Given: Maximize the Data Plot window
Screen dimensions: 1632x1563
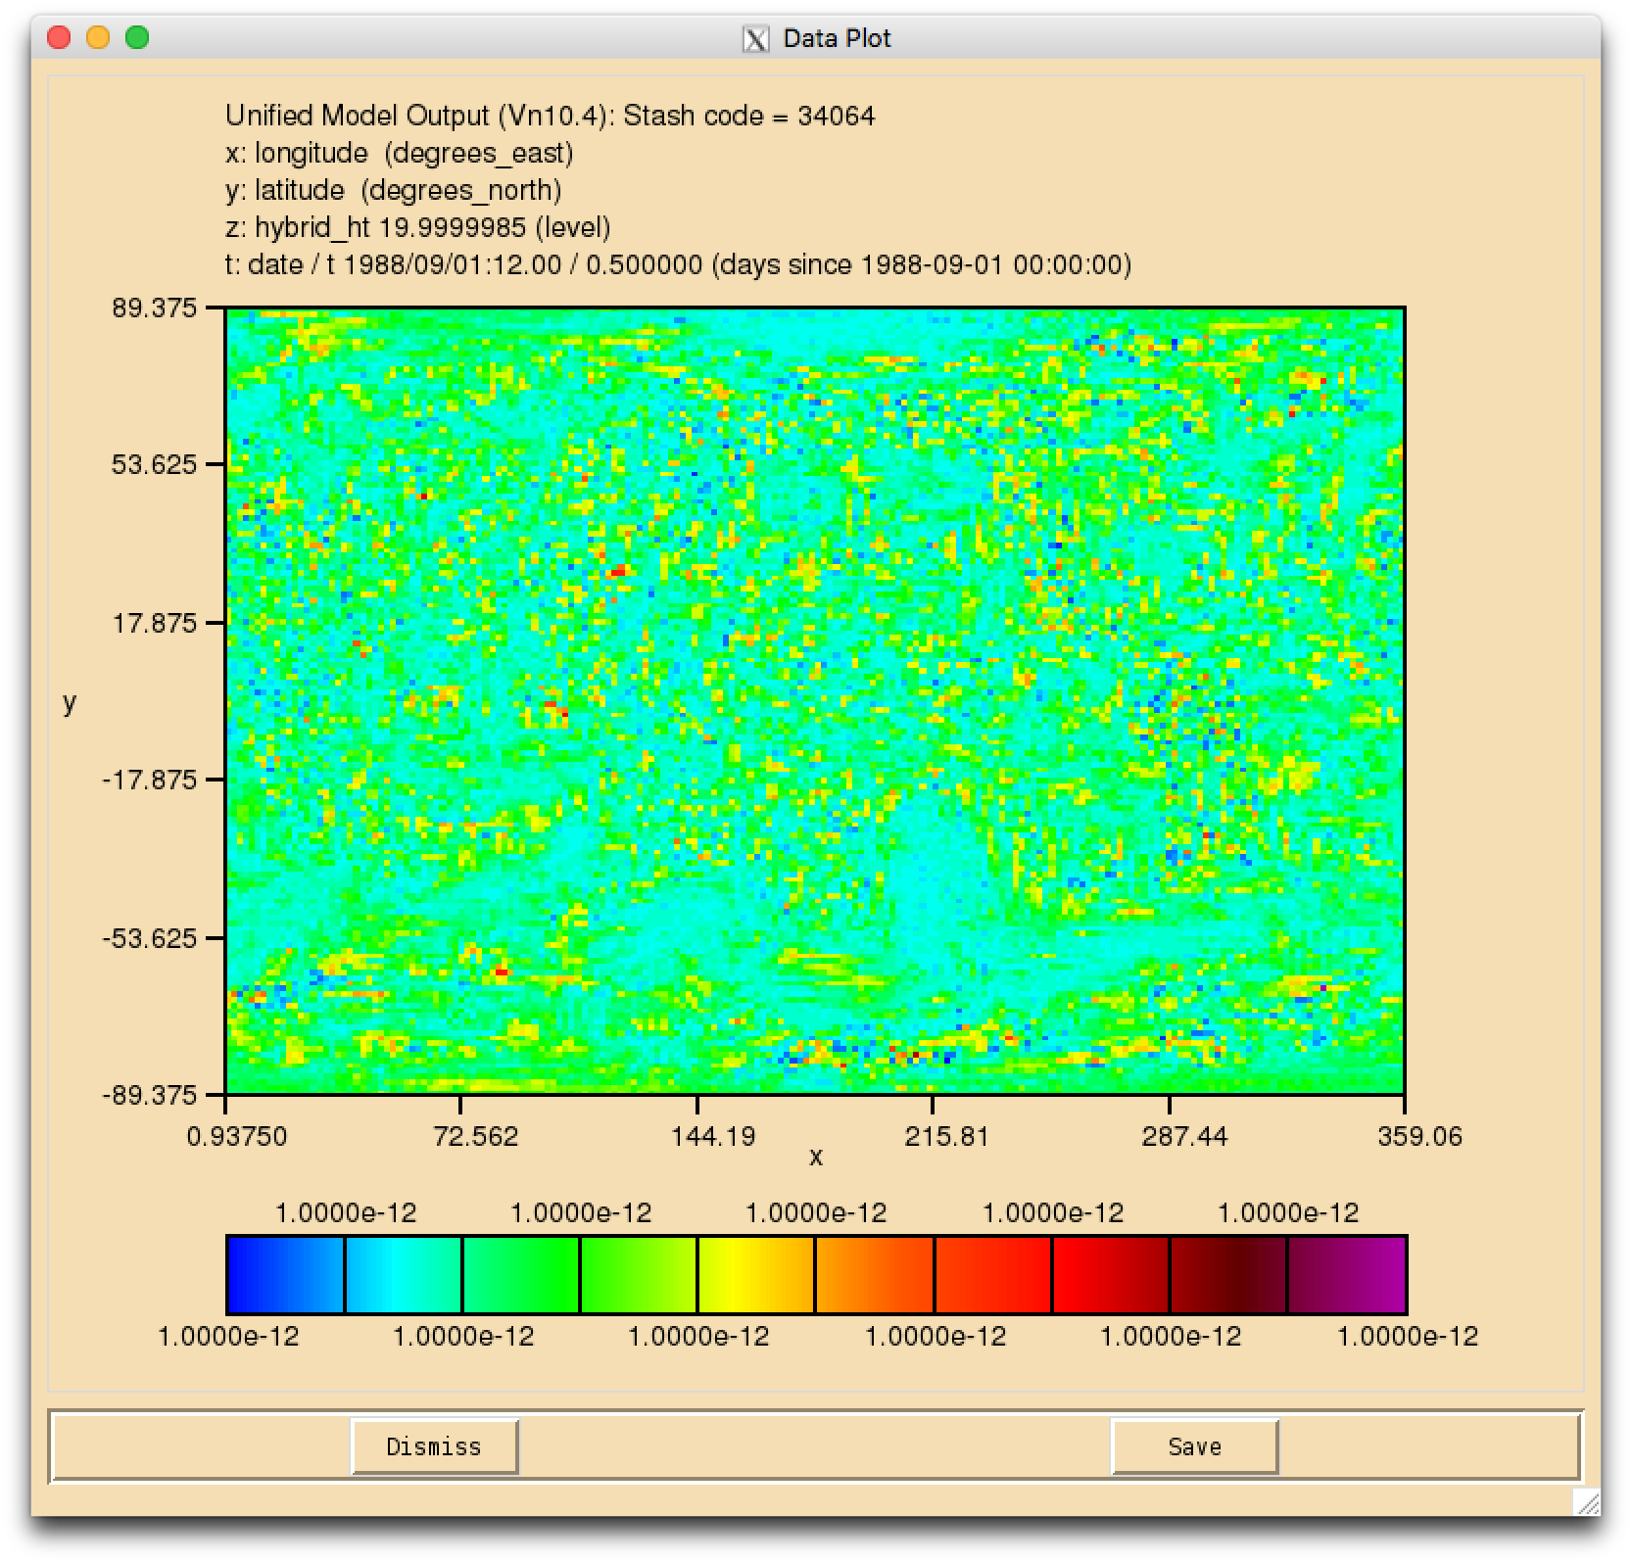Looking at the screenshot, I should pyautogui.click(x=137, y=38).
